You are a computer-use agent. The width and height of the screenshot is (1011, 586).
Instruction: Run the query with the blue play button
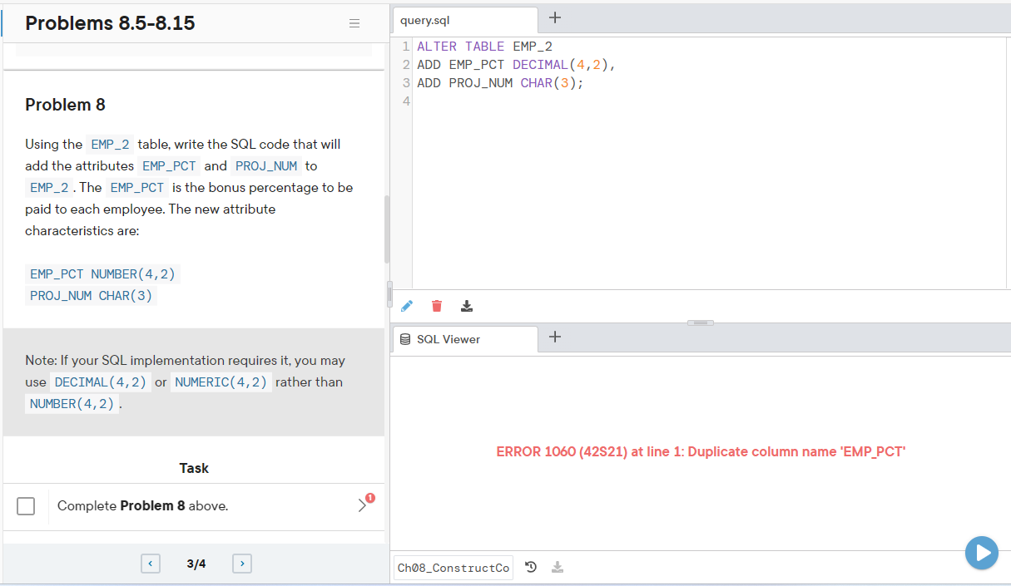pyautogui.click(x=982, y=553)
